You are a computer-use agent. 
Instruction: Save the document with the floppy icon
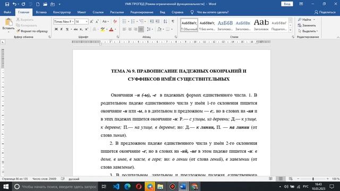coord(7,4)
